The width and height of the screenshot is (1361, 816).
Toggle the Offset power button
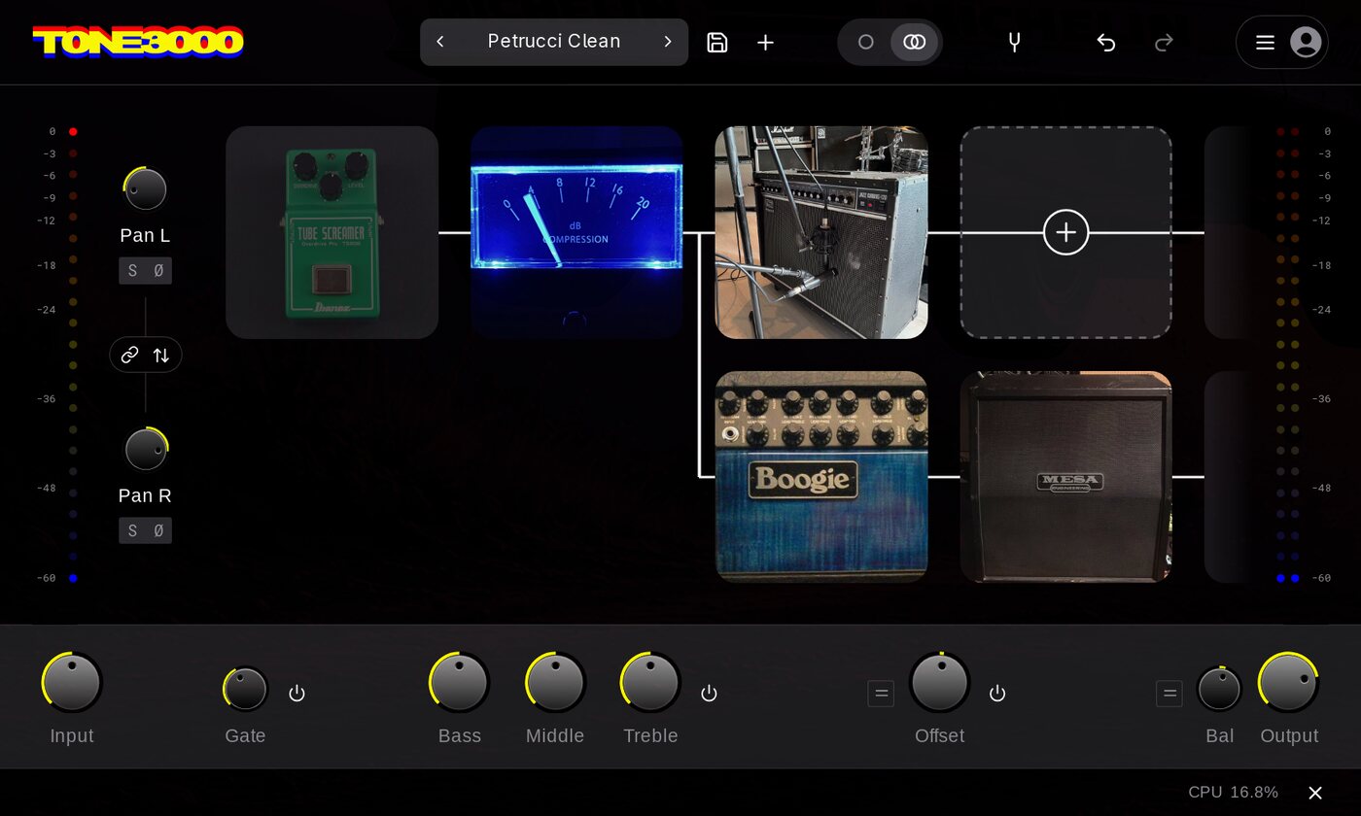coord(997,693)
